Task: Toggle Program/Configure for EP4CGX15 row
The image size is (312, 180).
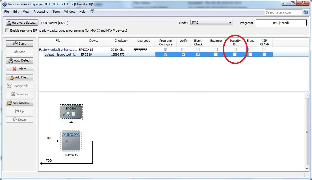Action: (x=165, y=49)
